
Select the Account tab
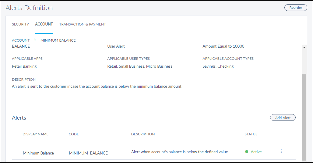44,24
